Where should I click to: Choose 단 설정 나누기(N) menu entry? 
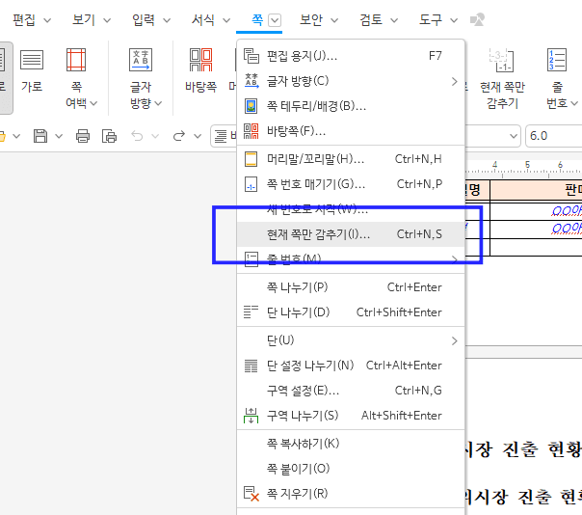(x=351, y=366)
